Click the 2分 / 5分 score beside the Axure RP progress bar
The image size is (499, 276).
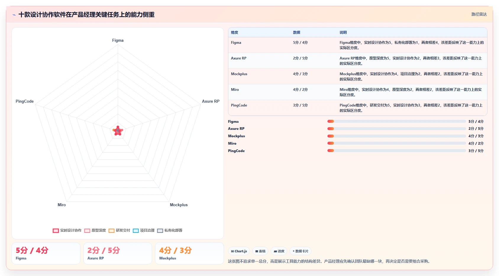(476, 129)
